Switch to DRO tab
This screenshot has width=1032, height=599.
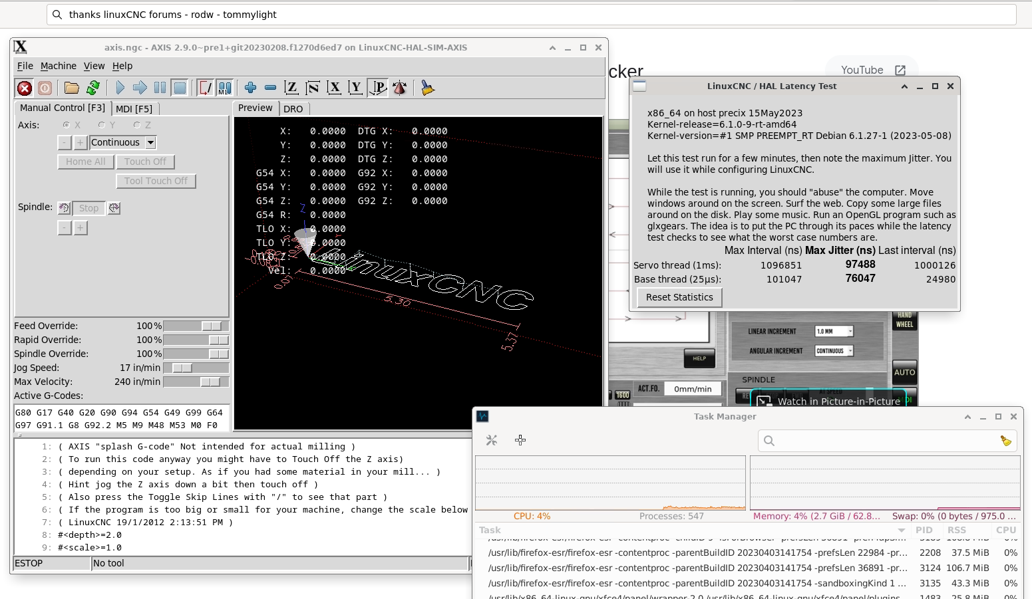293,109
